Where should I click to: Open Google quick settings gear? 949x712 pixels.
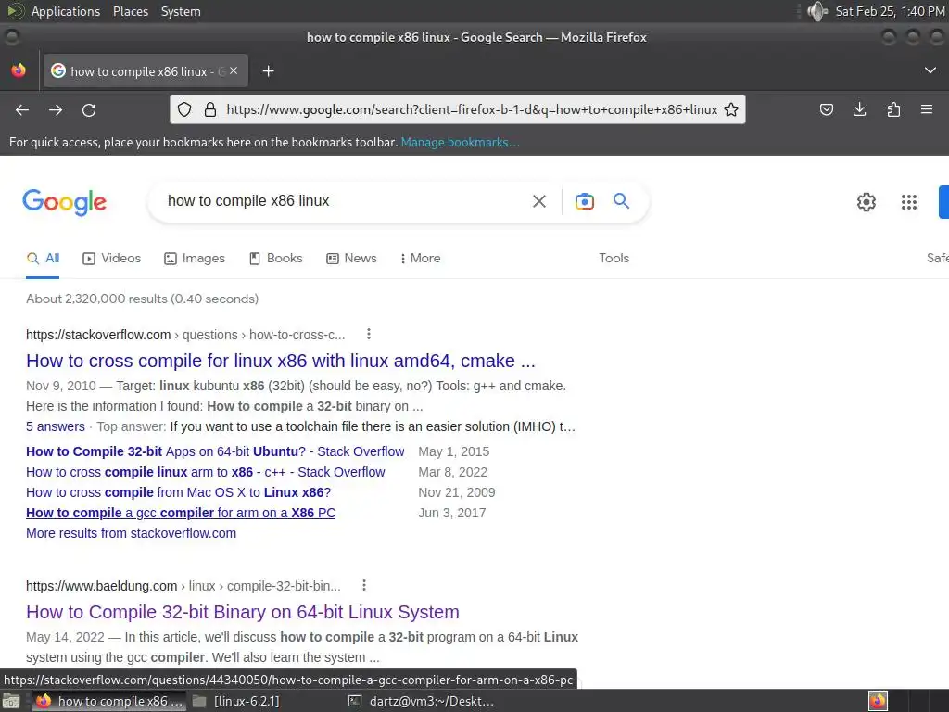click(x=867, y=201)
